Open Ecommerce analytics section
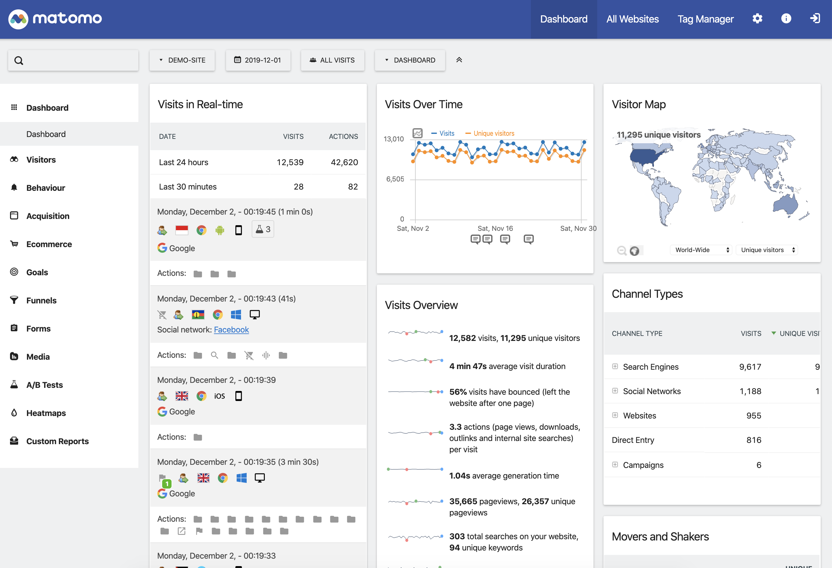Image resolution: width=832 pixels, height=568 pixels. pyautogui.click(x=49, y=243)
